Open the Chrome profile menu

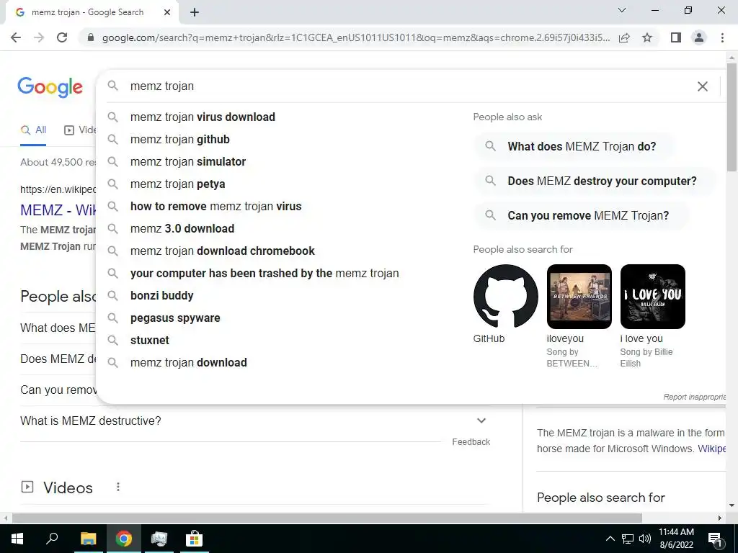point(699,37)
